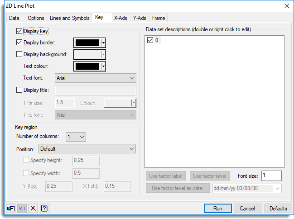
Task: Enable the Display background checkbox
Action: click(x=19, y=54)
